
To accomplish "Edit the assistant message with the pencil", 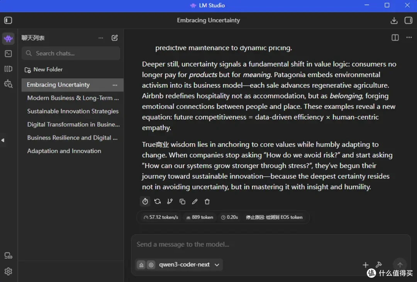I will 195,202.
